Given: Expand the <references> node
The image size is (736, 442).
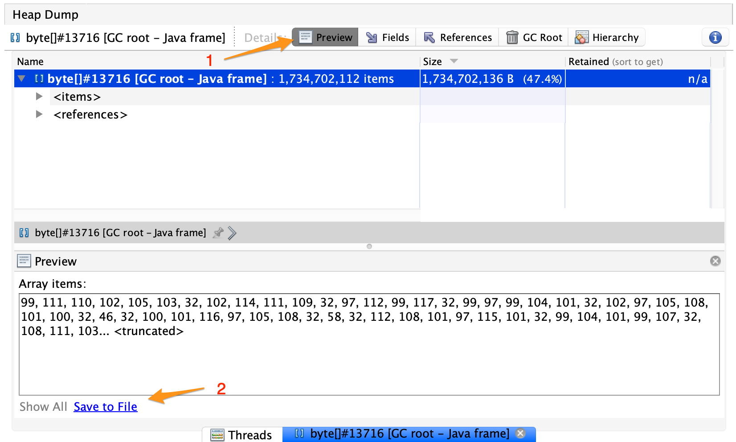Looking at the screenshot, I should (x=39, y=114).
